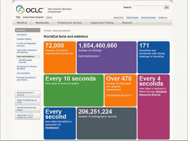
Task: Click the Every second heading
Action: [56, 114]
